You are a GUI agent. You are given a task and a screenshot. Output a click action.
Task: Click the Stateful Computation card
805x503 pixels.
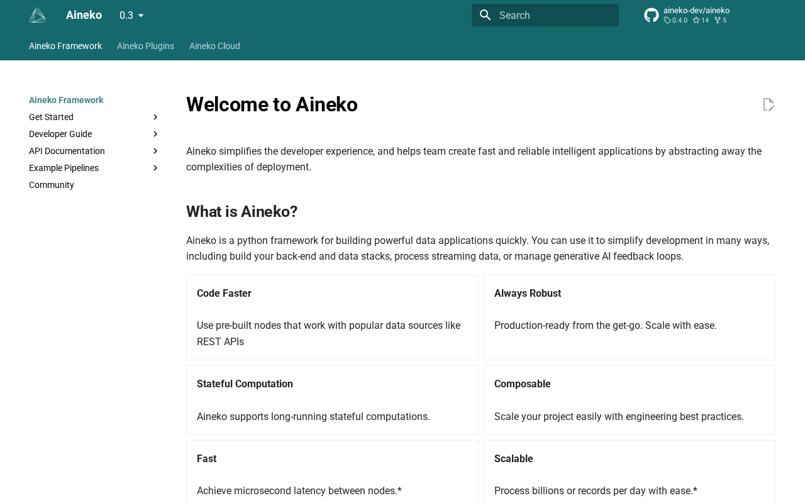pyautogui.click(x=332, y=400)
